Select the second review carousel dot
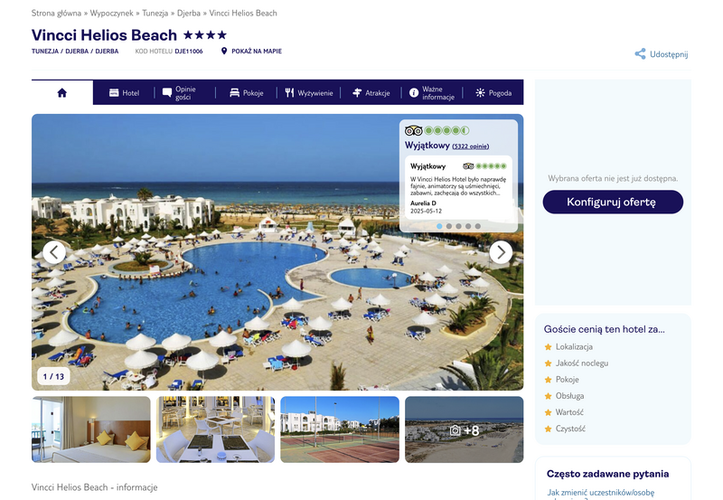 coord(448,226)
